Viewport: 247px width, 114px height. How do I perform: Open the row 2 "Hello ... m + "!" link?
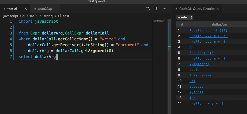pyautogui.click(x=208, y=36)
